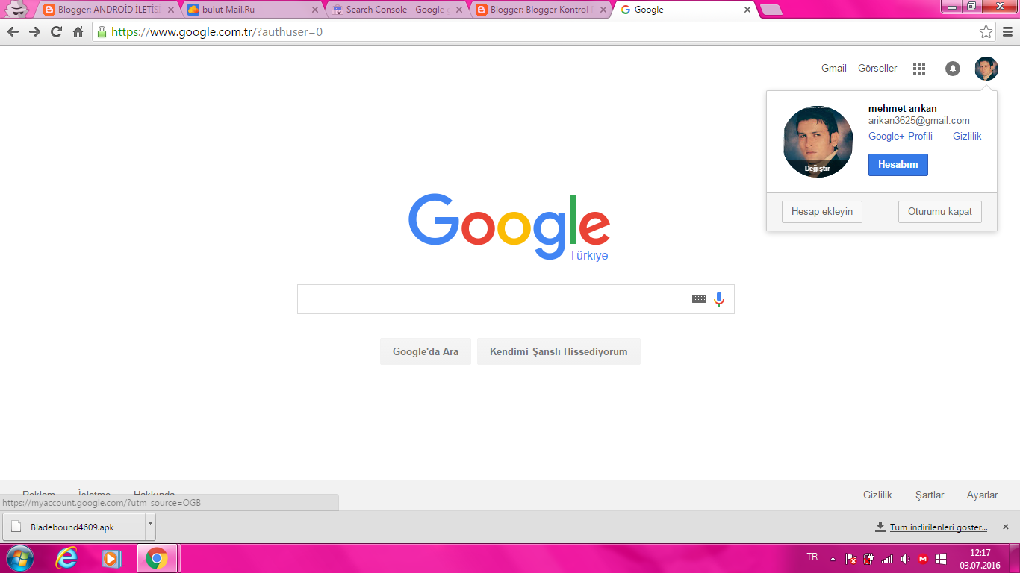Screen dimensions: 1020x573
Task: Open the Windows logo tray icon
Action: (x=941, y=559)
